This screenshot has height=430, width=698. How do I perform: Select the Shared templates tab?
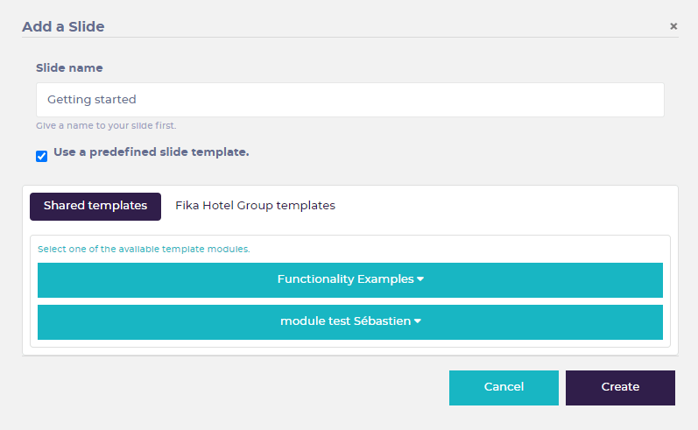(95, 206)
